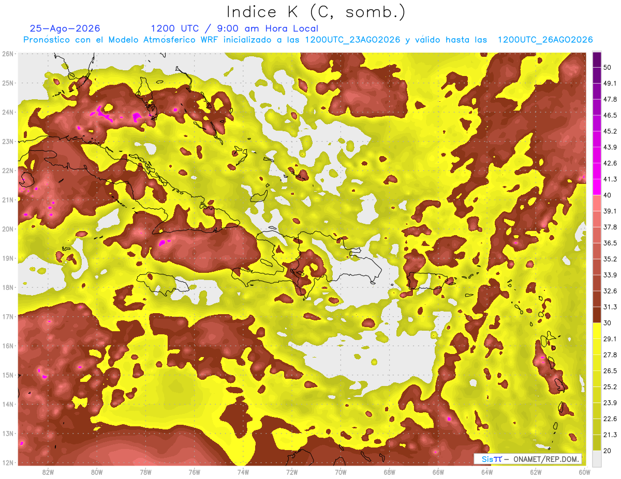Click the colorbar label "33.9"

pyautogui.click(x=610, y=275)
